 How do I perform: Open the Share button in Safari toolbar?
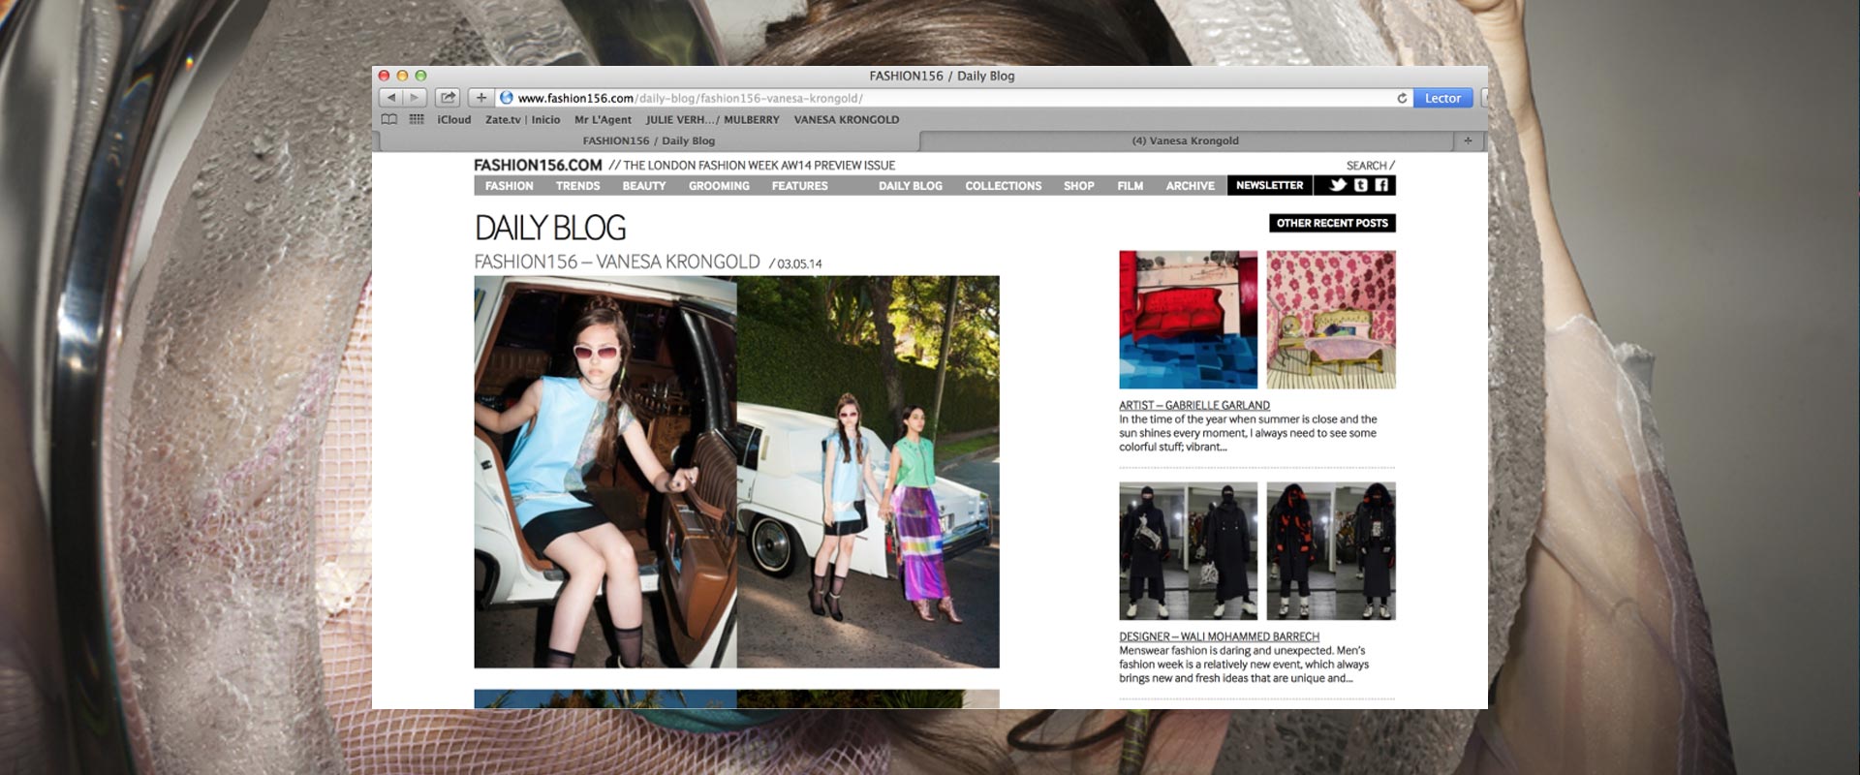click(448, 98)
